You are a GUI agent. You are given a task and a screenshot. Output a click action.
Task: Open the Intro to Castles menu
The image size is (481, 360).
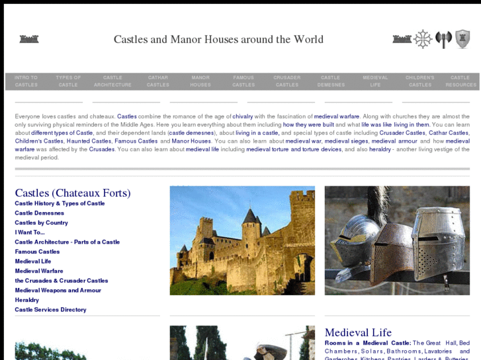pyautogui.click(x=26, y=81)
